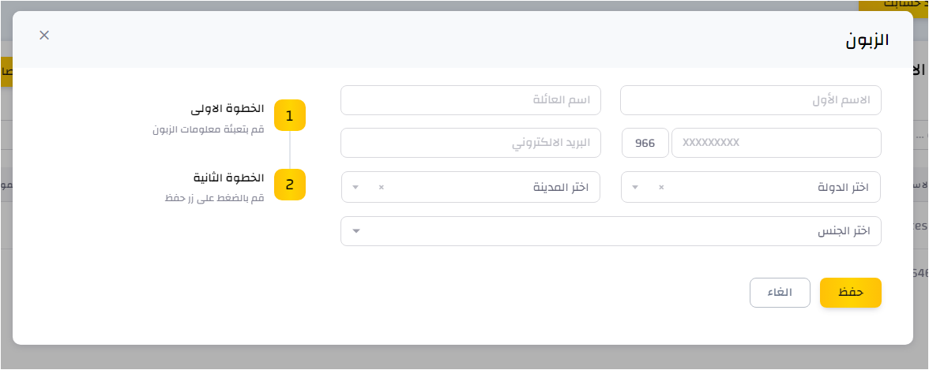
Task: Click the step 2 yellow badge
Action: [289, 185]
